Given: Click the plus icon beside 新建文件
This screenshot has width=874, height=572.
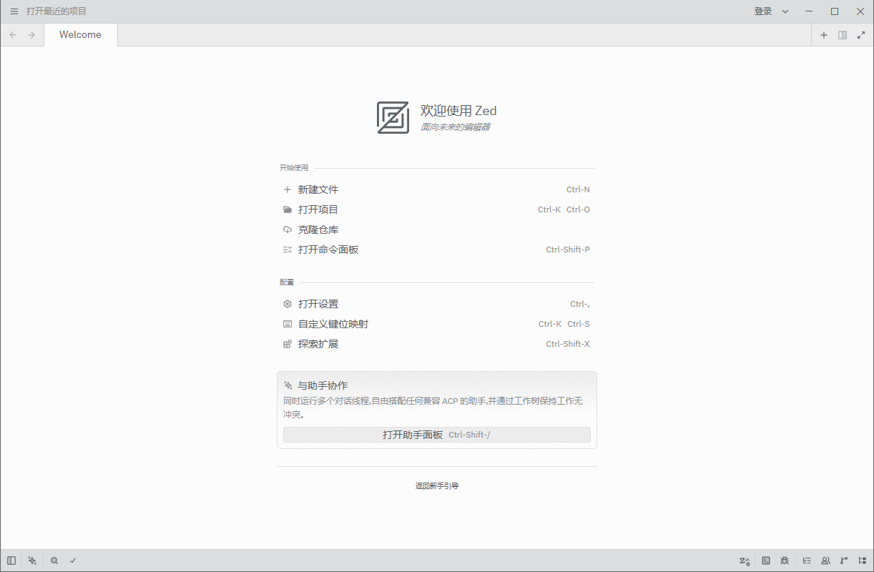Looking at the screenshot, I should coord(288,189).
